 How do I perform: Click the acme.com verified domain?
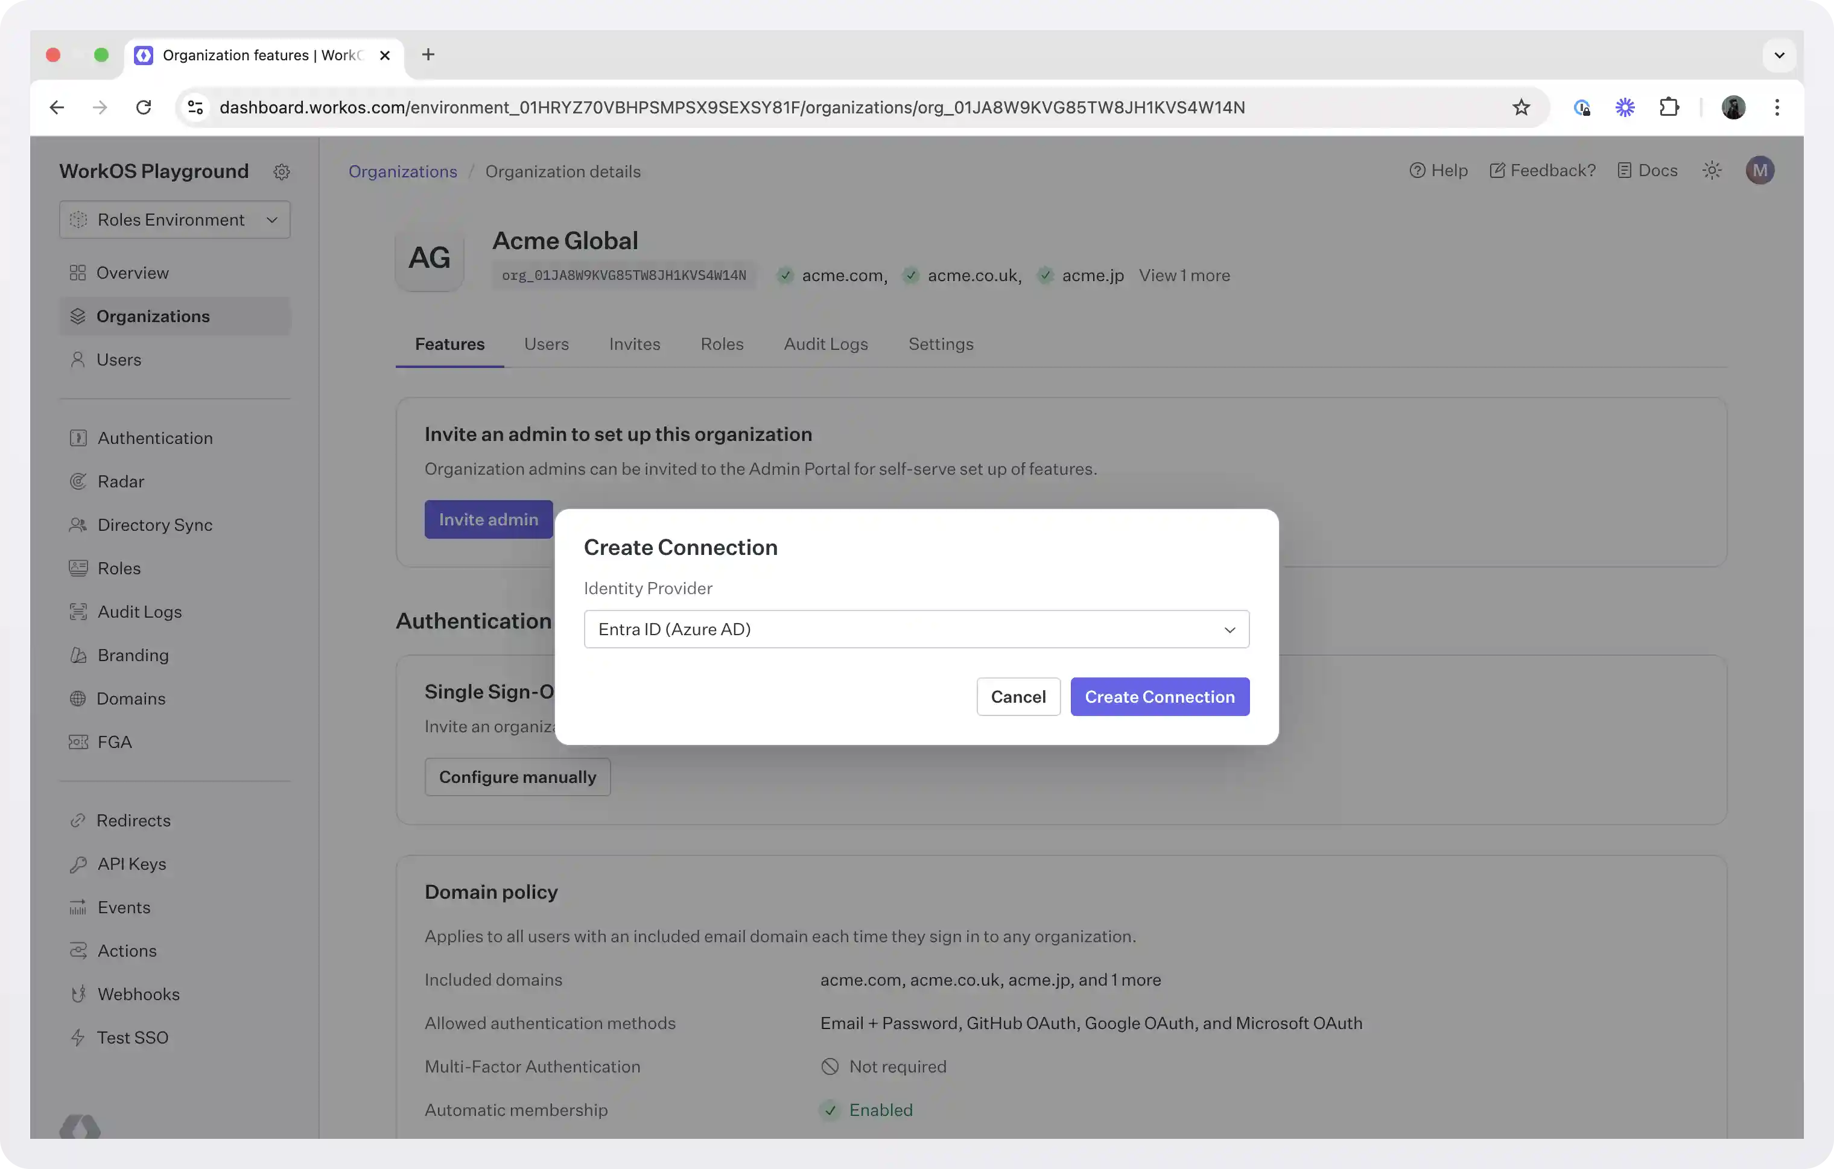coord(832,276)
